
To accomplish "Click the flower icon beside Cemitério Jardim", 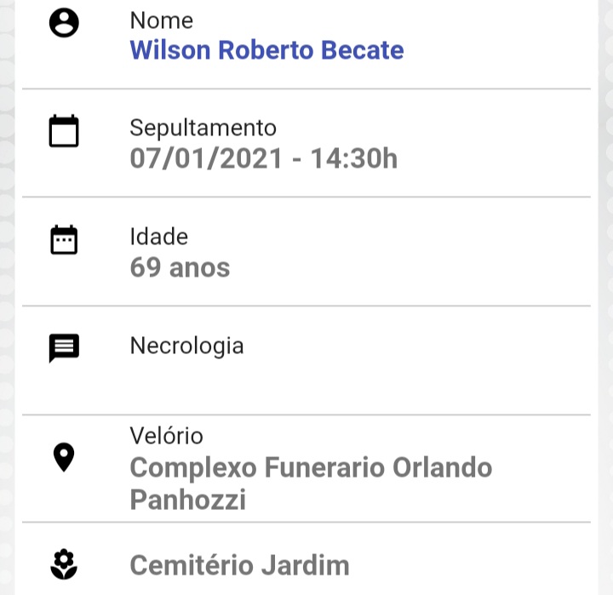I will [x=64, y=564].
